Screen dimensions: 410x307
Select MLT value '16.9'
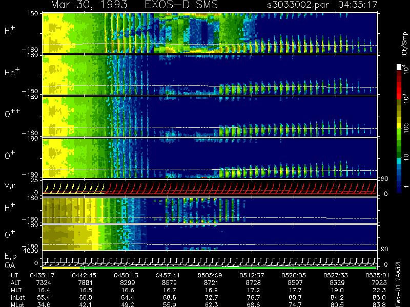pos(211,290)
